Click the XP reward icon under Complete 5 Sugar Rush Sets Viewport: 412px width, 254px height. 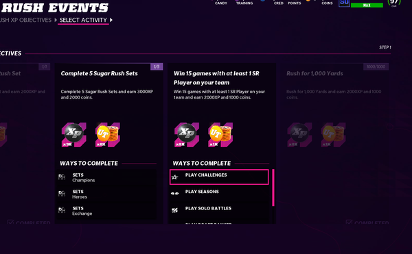coord(74,135)
